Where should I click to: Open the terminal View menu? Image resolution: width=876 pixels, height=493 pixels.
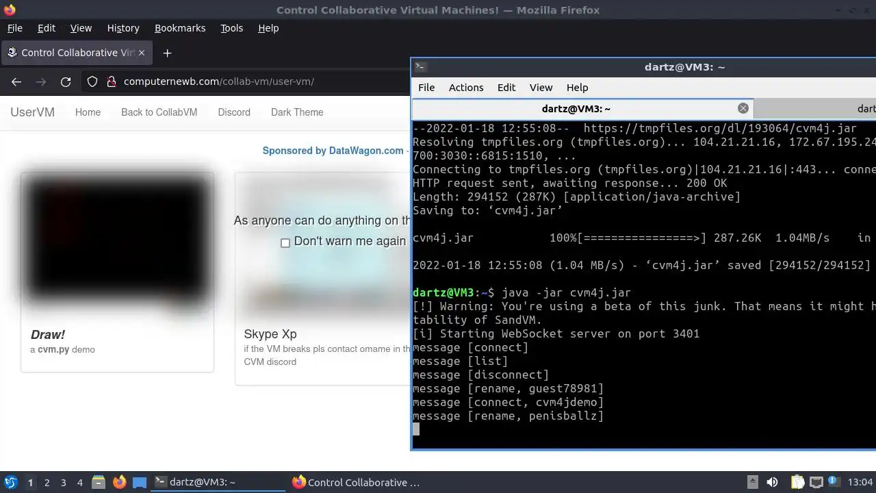coord(541,88)
